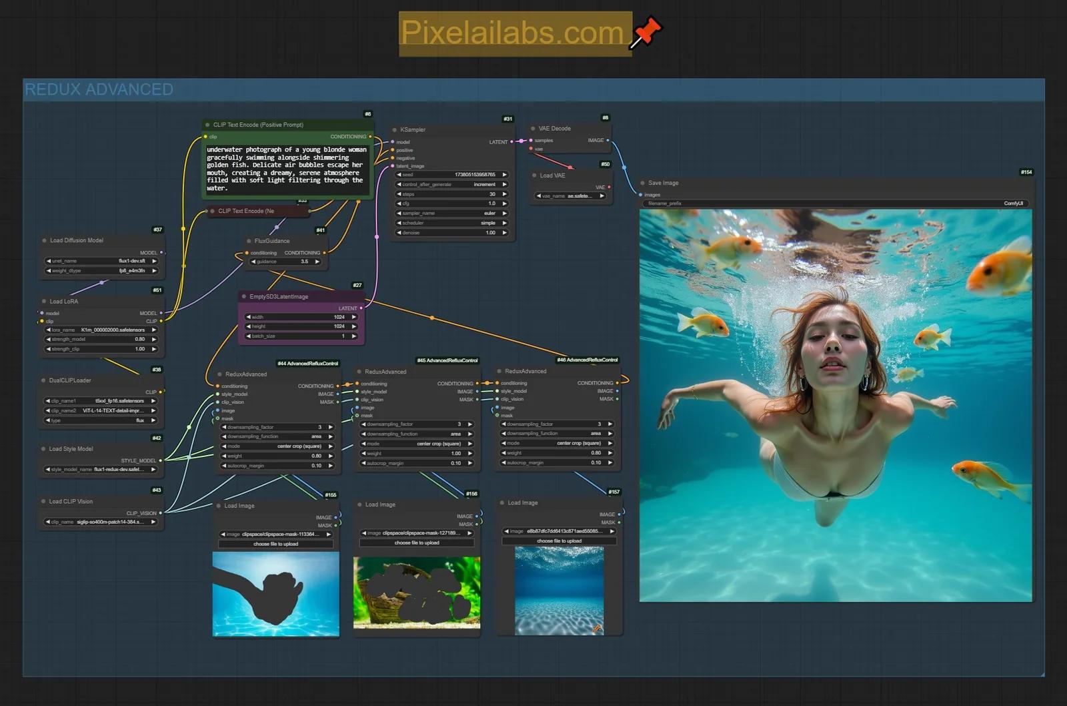Click the positive prompt text area
Viewport: 1067px width, 706px height.
tap(287, 170)
